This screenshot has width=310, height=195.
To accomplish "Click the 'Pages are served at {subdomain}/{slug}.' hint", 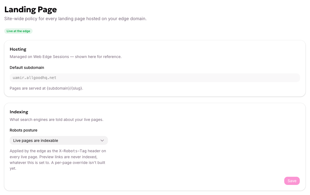I will click(46, 88).
